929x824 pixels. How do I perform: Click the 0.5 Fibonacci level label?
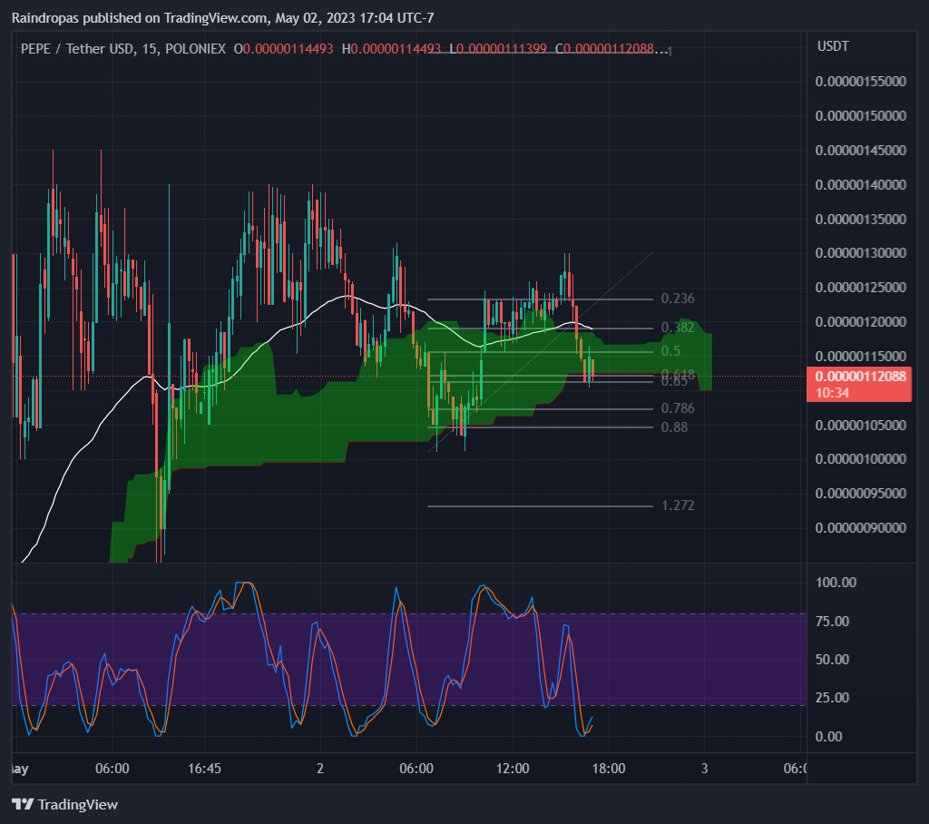pyautogui.click(x=670, y=351)
